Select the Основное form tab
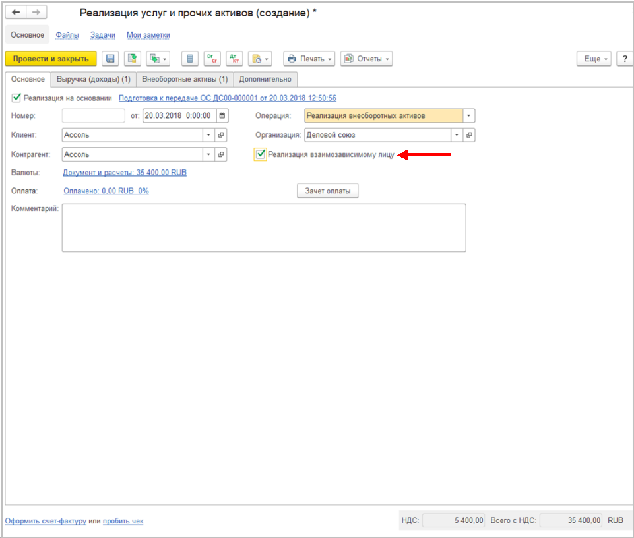 point(28,79)
